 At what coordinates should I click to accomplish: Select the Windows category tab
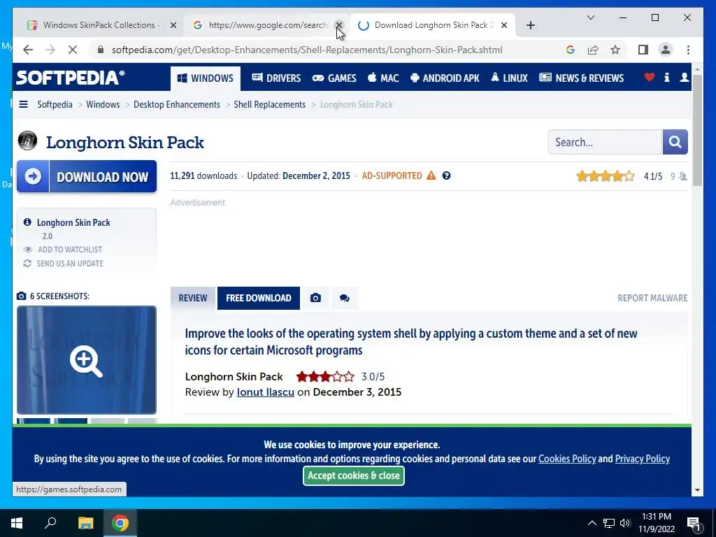click(205, 78)
